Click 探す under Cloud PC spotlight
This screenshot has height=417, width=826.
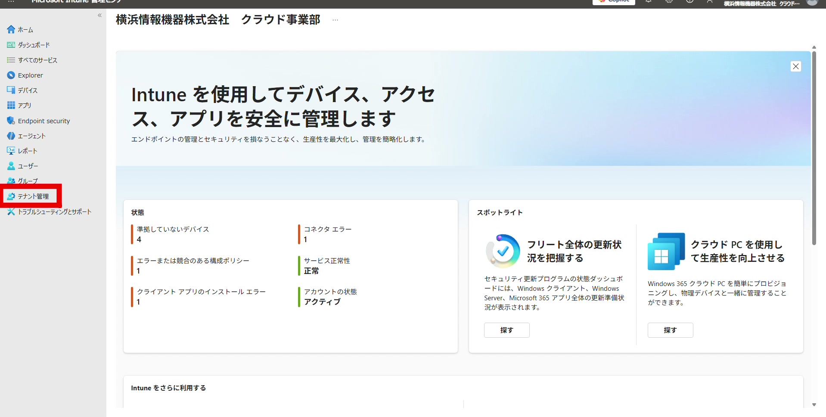pyautogui.click(x=671, y=330)
